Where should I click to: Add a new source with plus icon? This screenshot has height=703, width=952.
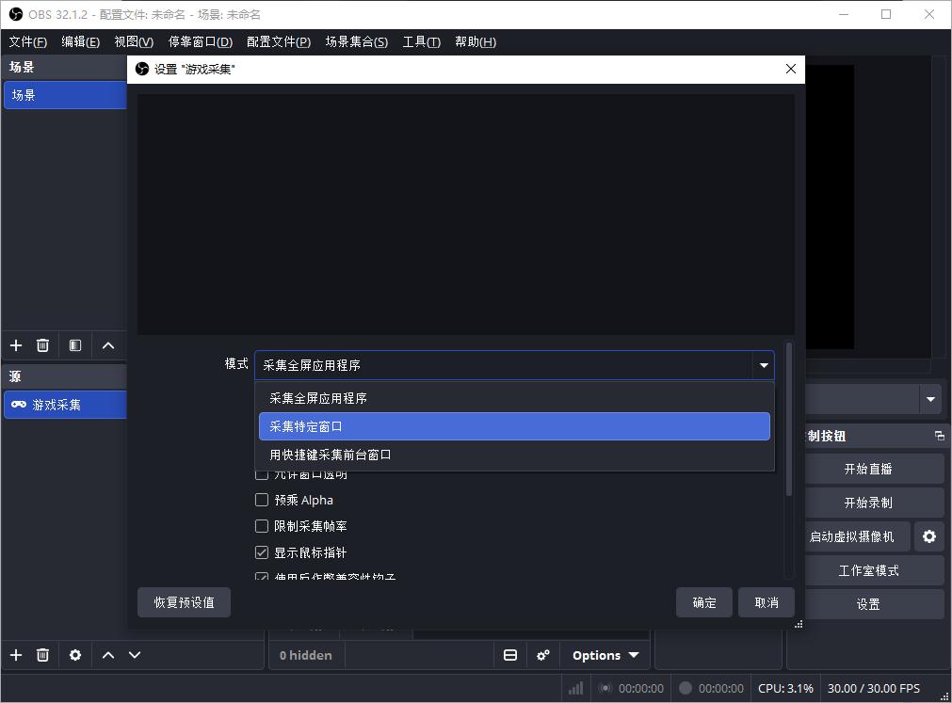(16, 654)
